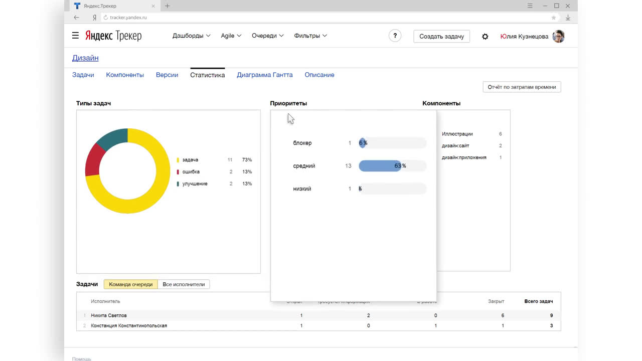
Task: Open settings via the gear icon
Action: 485,37
